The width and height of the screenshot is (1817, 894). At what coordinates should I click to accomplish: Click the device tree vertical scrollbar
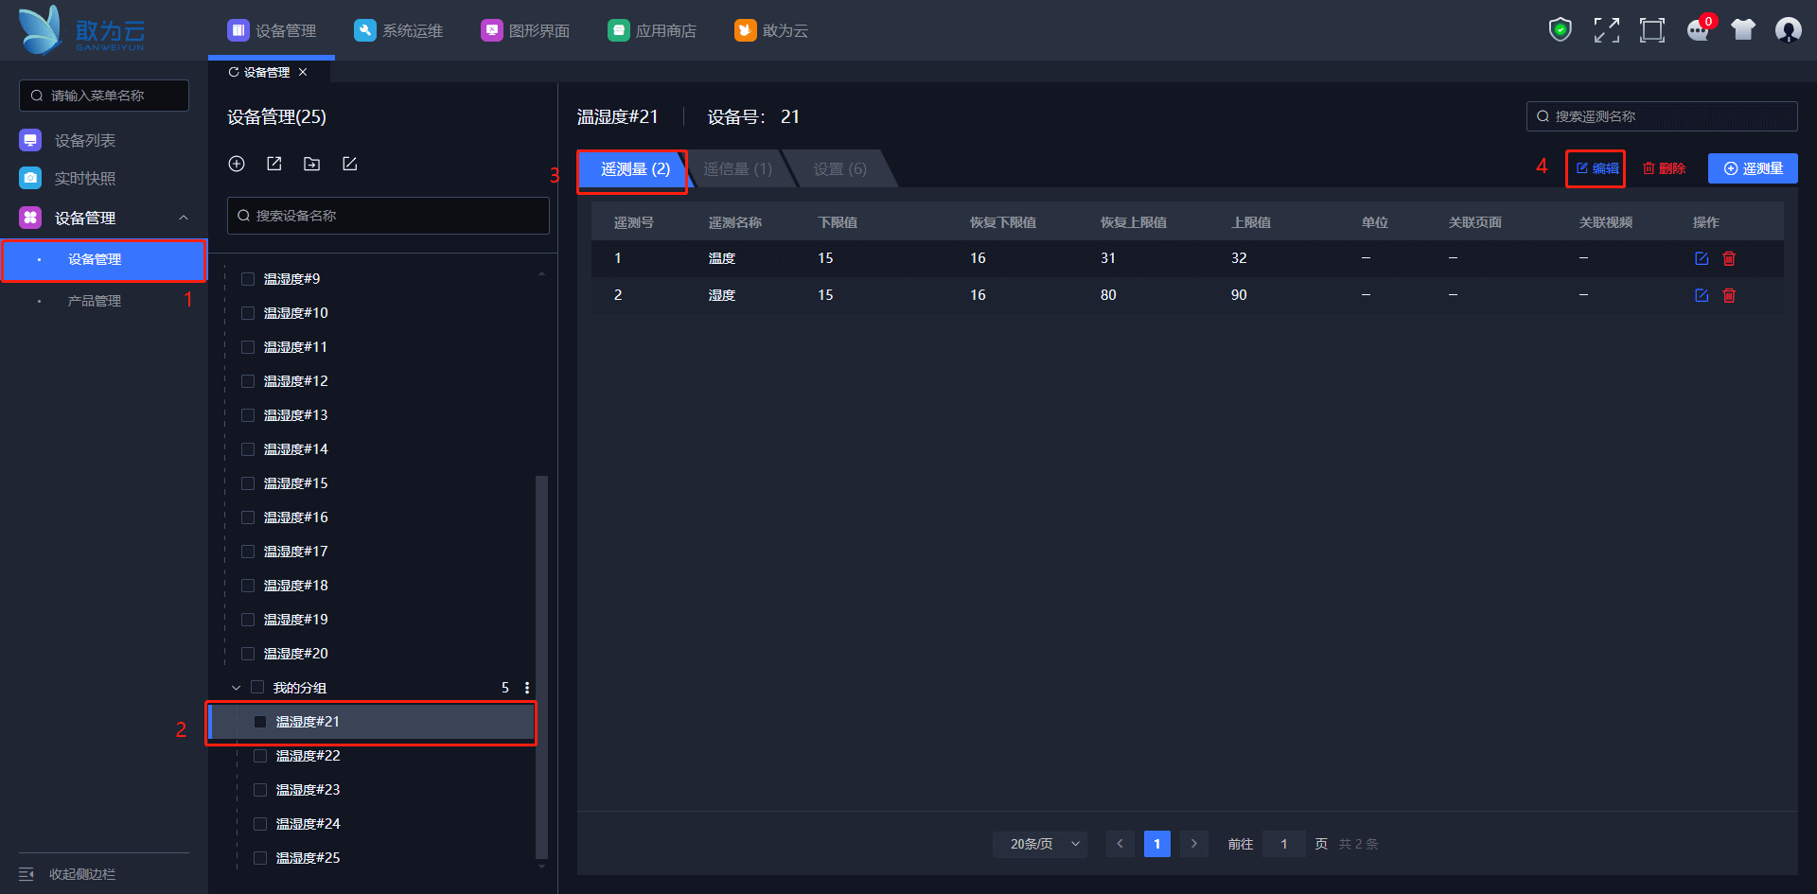point(541,665)
